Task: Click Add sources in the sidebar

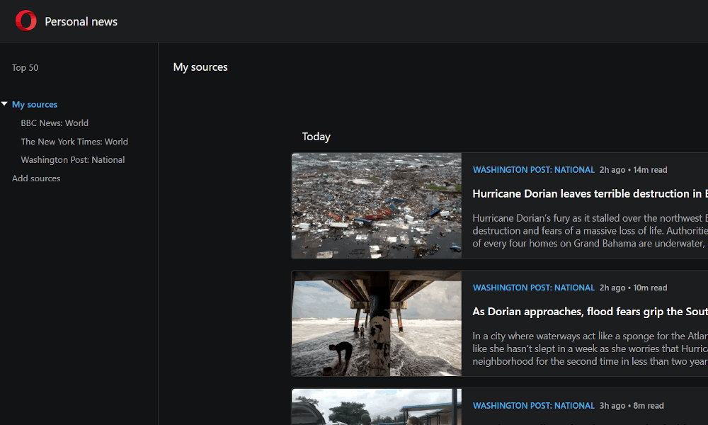Action: 36,178
